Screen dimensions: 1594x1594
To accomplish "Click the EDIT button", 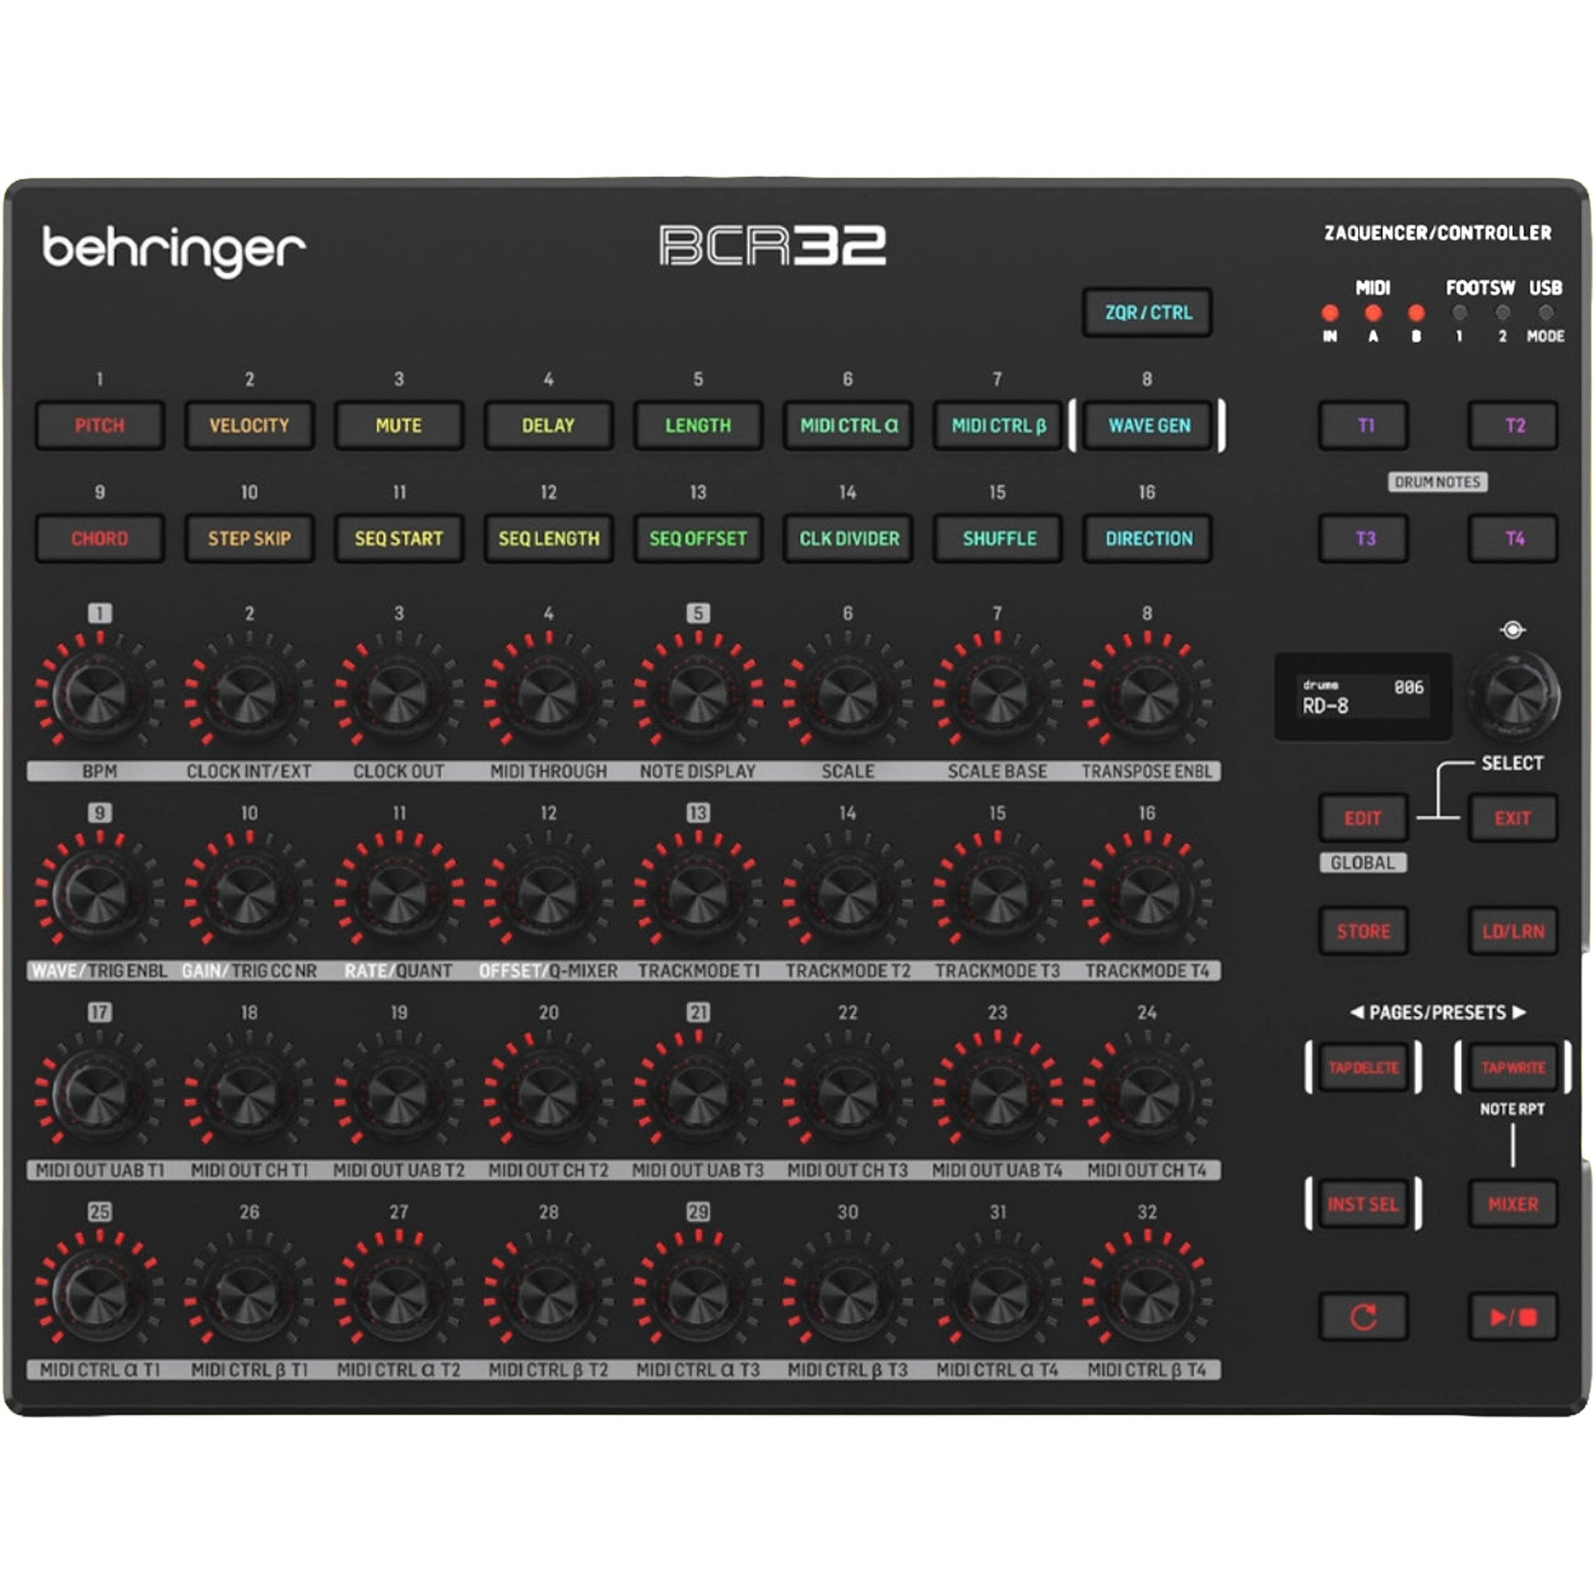I will pyautogui.click(x=1364, y=818).
